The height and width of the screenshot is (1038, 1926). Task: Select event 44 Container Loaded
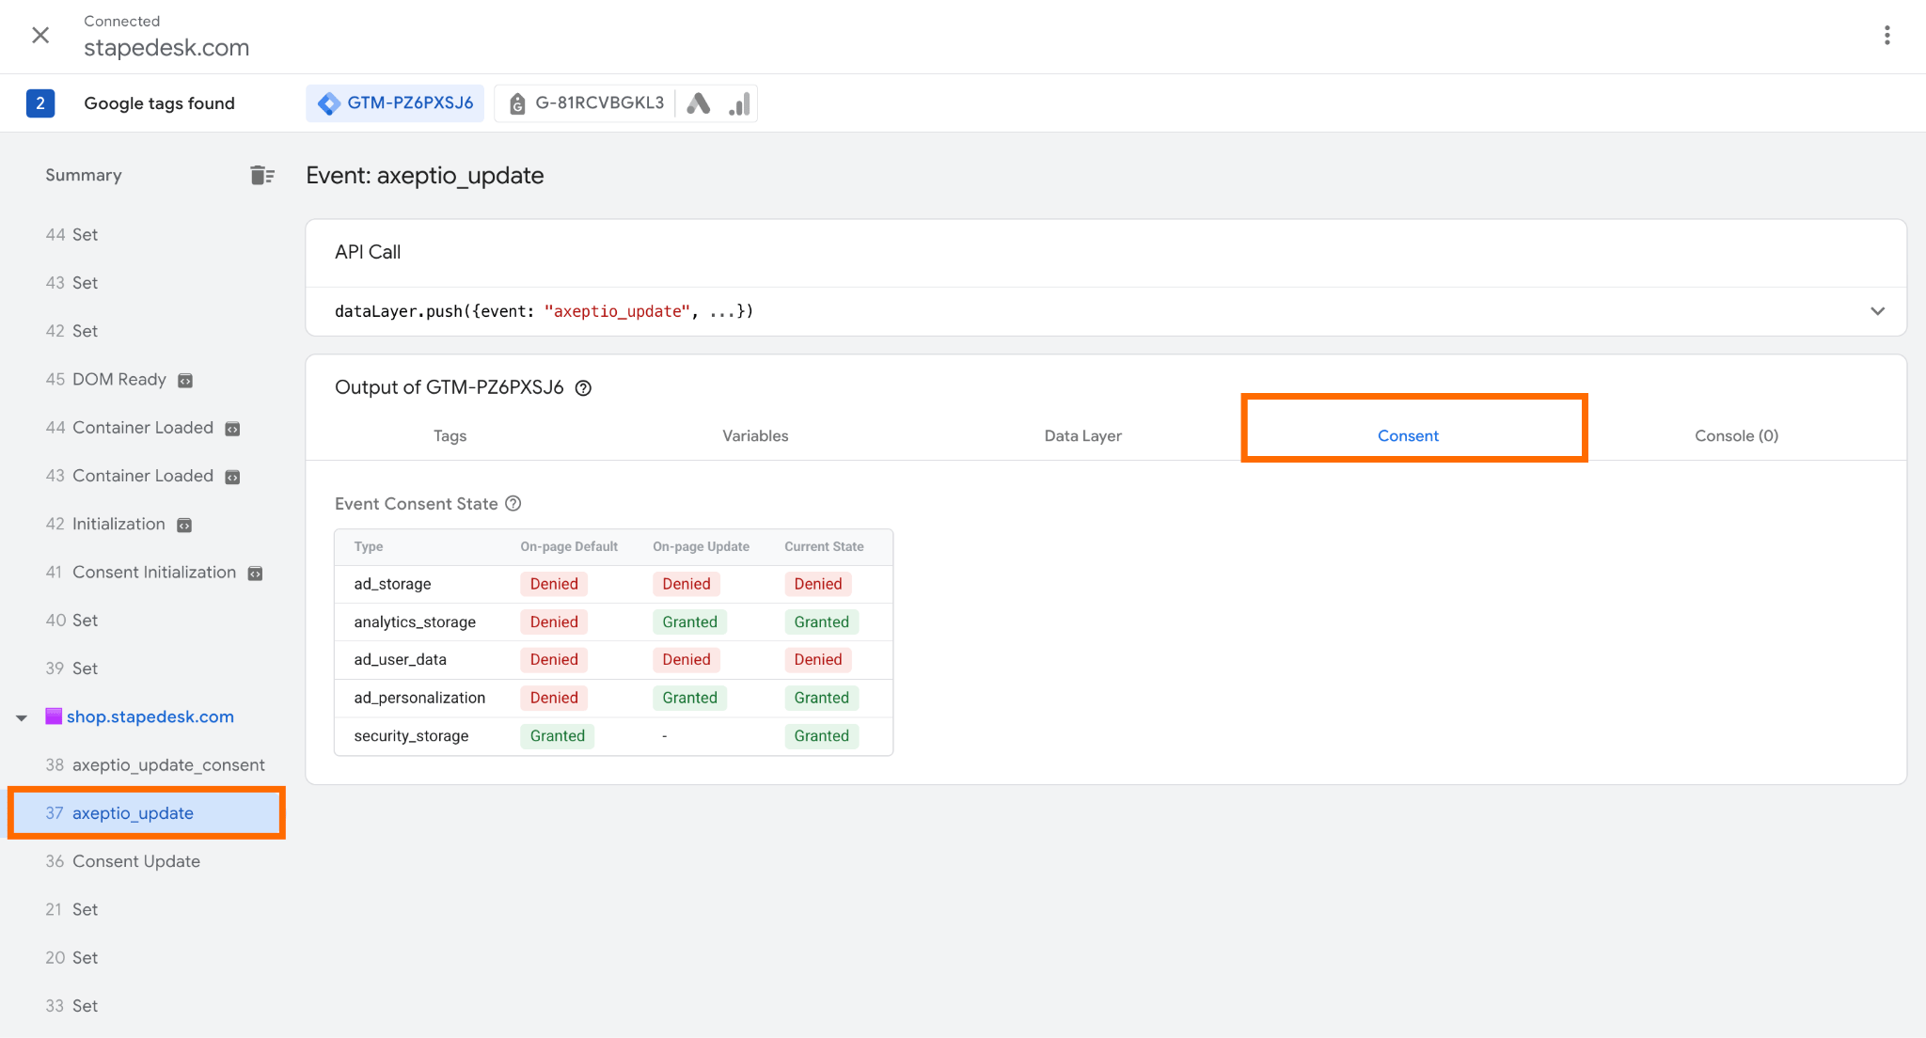pyautogui.click(x=129, y=428)
